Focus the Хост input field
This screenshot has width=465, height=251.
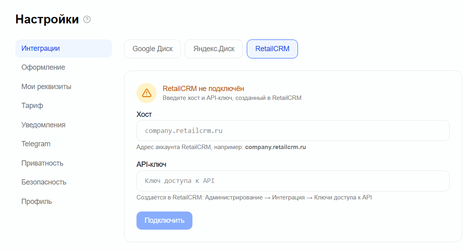point(293,131)
